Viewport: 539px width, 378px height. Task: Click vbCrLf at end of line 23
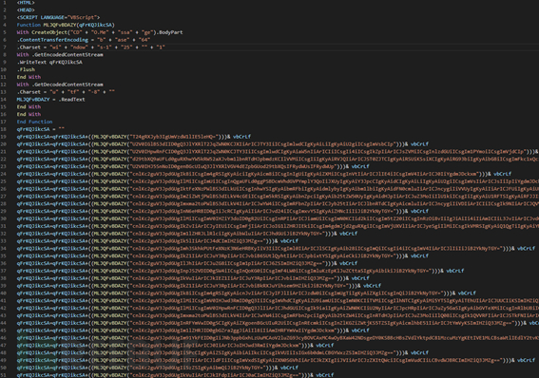pos(360,166)
